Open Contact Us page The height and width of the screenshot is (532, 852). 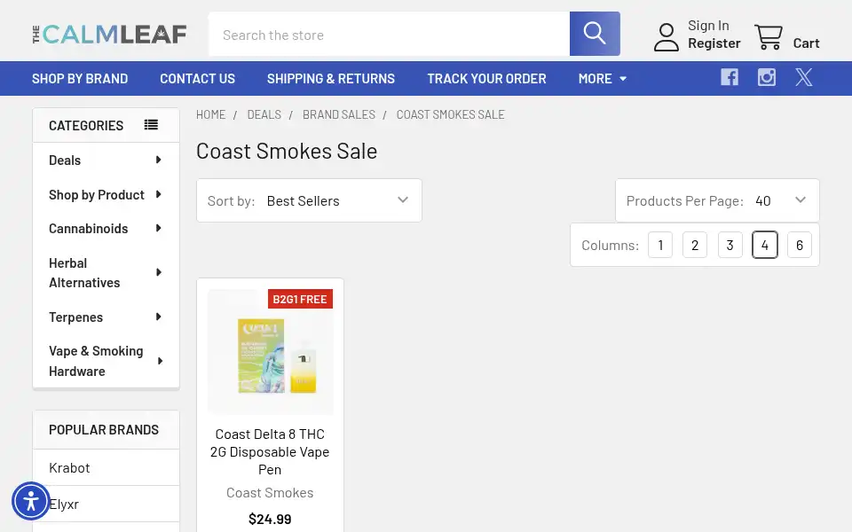(197, 79)
